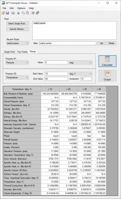121x199 pixels.
Task: Click the Save toolbar icon
Action: [7, 13]
